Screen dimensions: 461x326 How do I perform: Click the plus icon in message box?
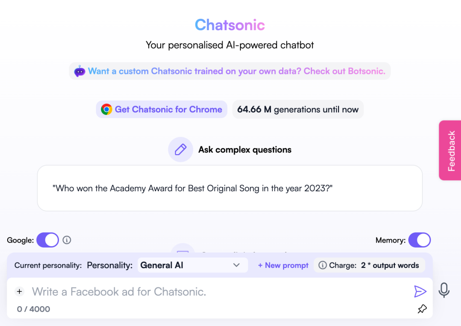pos(19,292)
